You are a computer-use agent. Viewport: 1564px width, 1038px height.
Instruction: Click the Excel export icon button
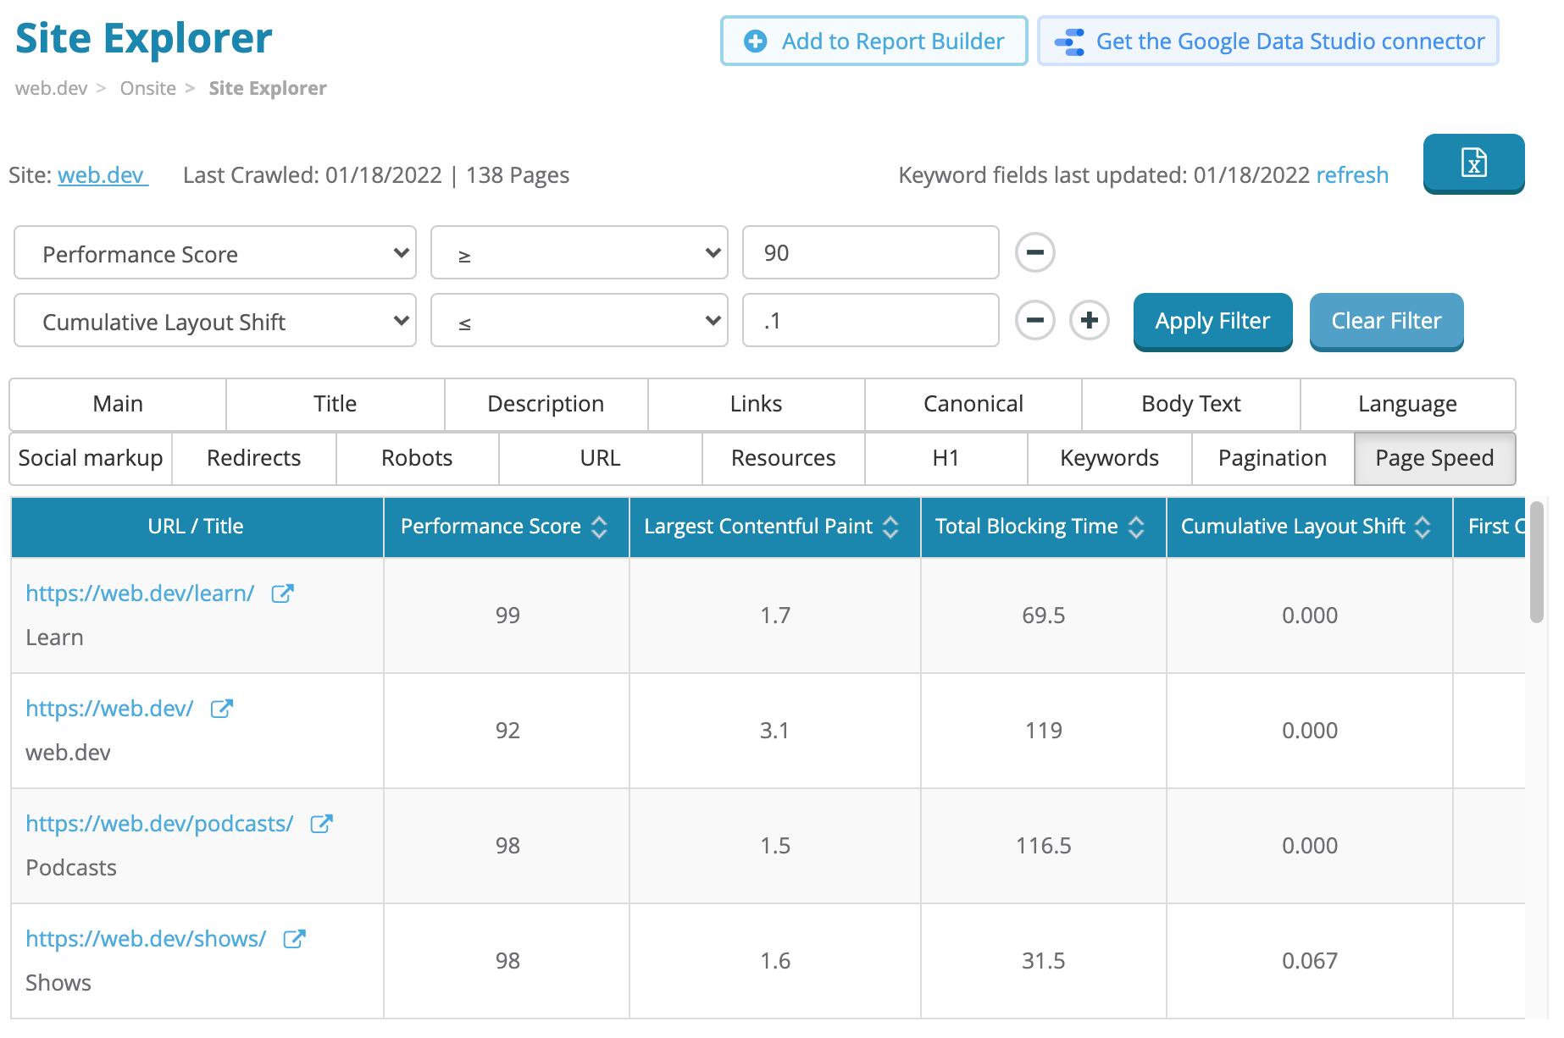pyautogui.click(x=1473, y=163)
